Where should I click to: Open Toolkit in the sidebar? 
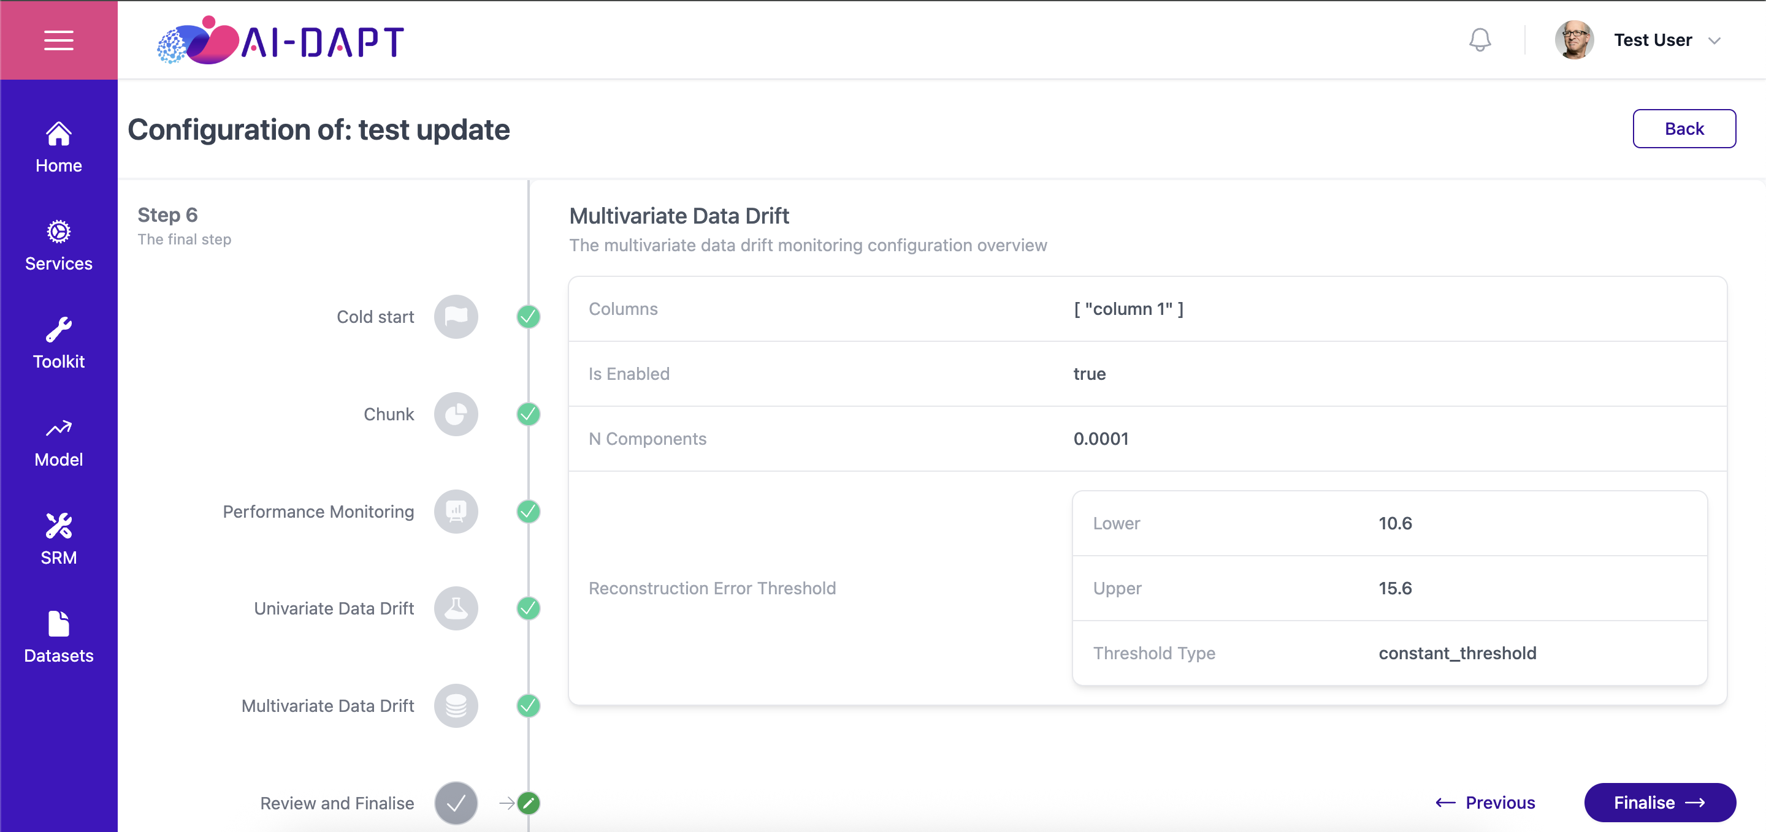point(58,343)
